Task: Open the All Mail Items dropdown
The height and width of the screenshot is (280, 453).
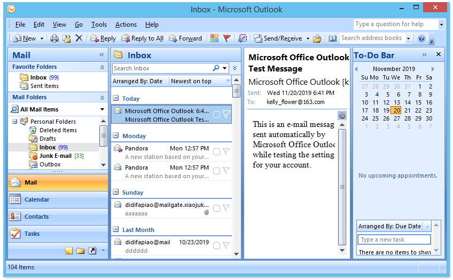Action: coord(102,109)
